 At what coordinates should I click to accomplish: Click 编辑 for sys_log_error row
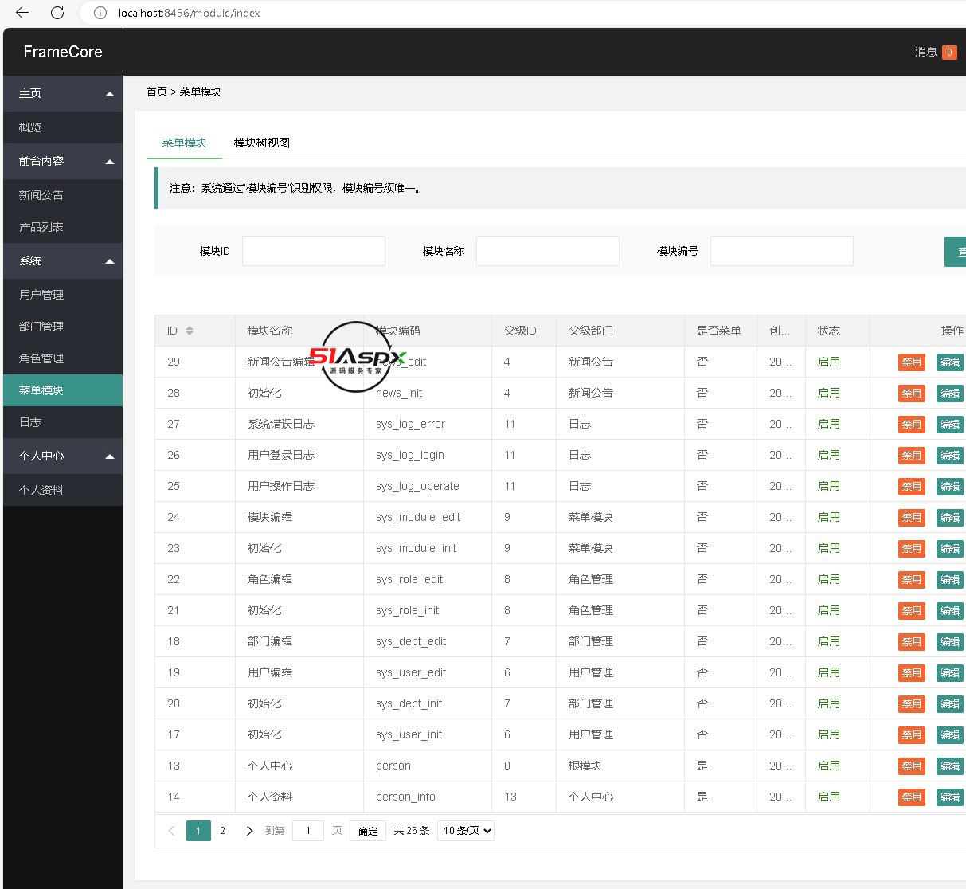pyautogui.click(x=950, y=425)
